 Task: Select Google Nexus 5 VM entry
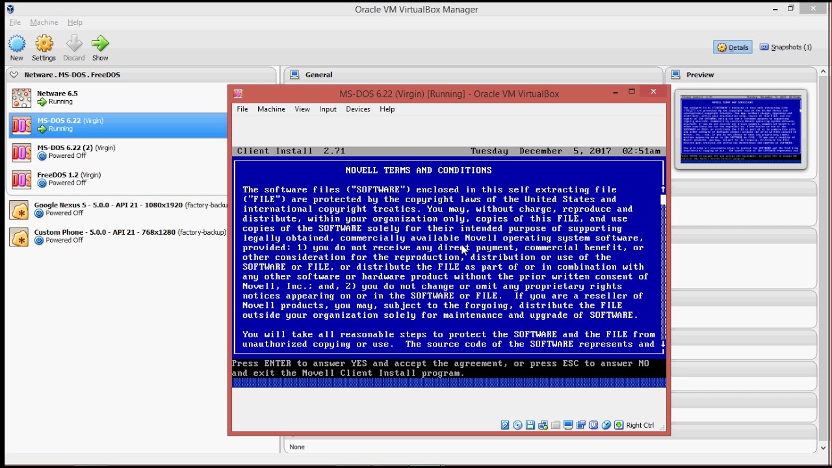click(118, 209)
